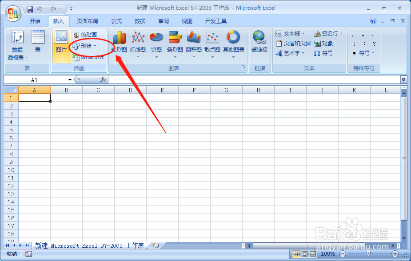Screen dimensions: 411x261
Task: Open the Name Box dropdown arrow
Action: (x=70, y=79)
